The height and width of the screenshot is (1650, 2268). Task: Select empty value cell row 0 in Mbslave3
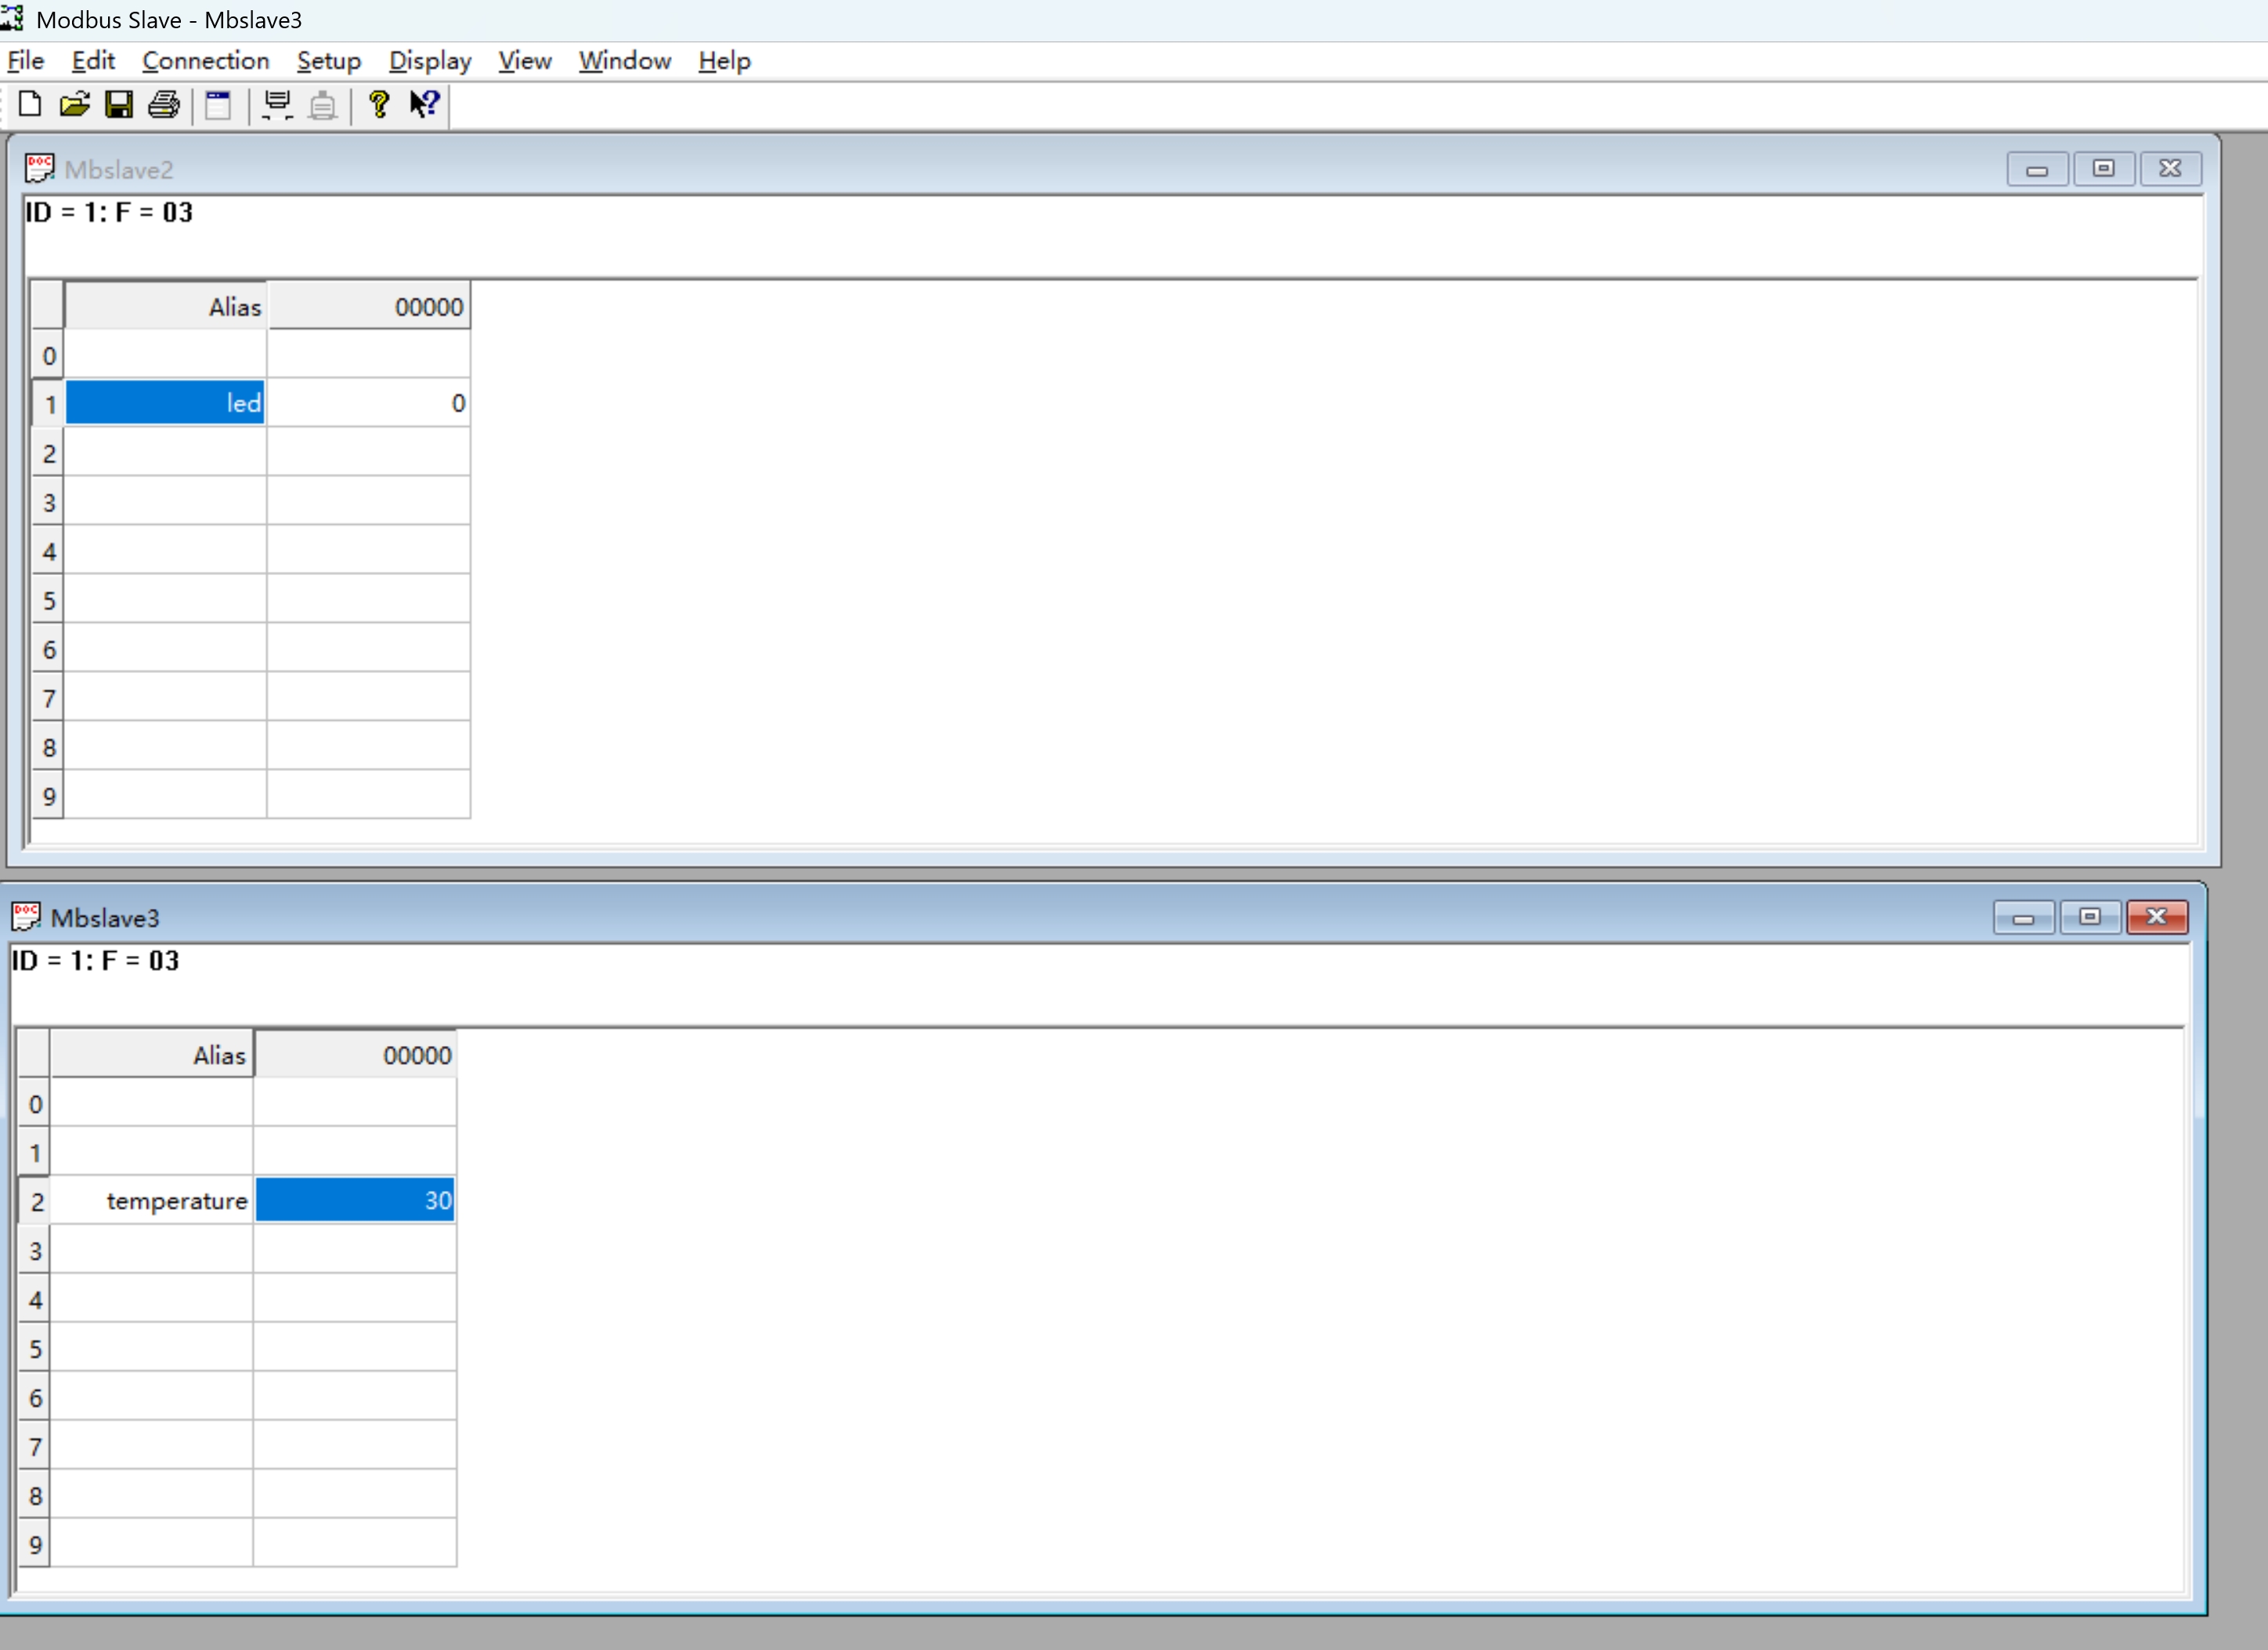[355, 1102]
